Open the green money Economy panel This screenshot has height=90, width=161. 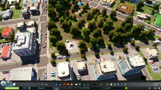point(107,84)
